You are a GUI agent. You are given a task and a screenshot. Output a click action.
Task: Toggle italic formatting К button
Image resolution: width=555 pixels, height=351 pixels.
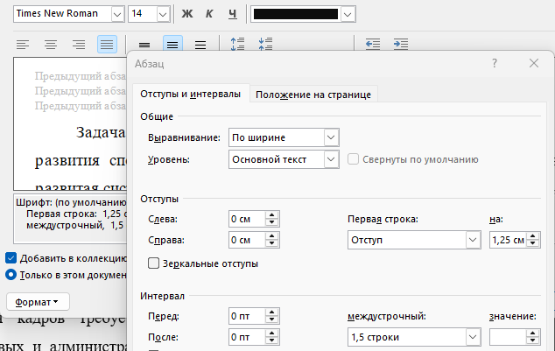[209, 14]
